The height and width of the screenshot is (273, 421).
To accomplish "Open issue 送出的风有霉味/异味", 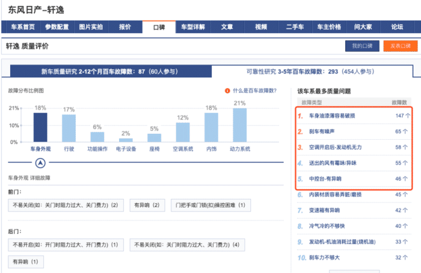I will click(x=333, y=163).
